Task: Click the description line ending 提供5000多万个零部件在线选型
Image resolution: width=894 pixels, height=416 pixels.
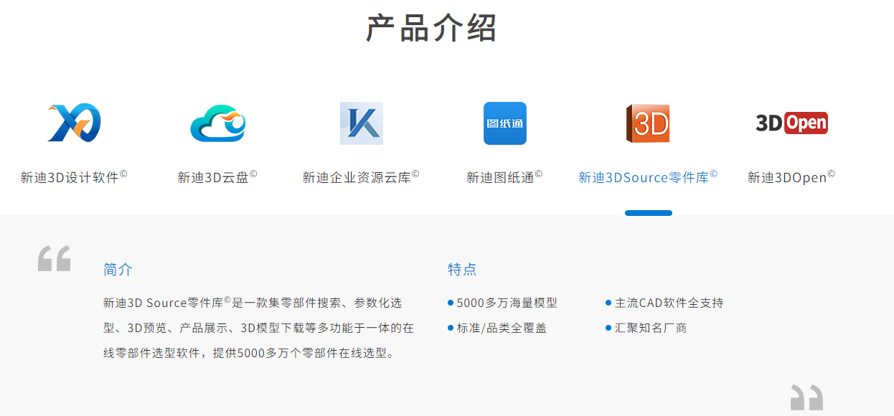Action: click(x=250, y=353)
